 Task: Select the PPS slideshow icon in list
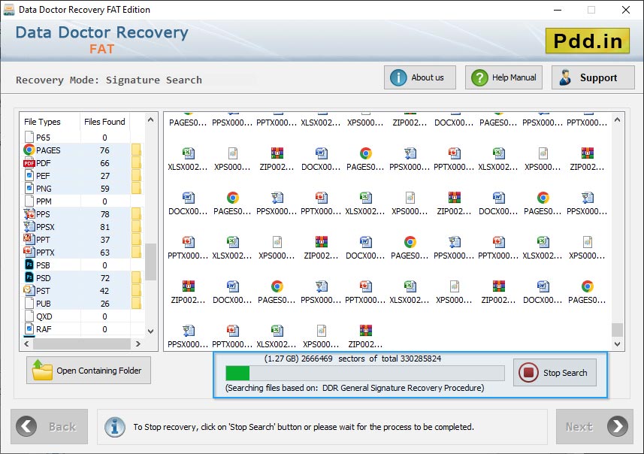(x=29, y=214)
